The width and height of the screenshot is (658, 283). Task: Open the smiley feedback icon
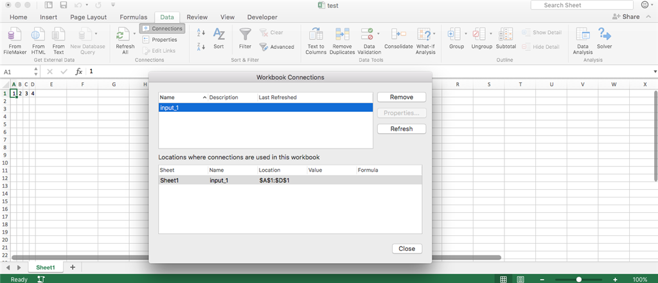click(646, 5)
